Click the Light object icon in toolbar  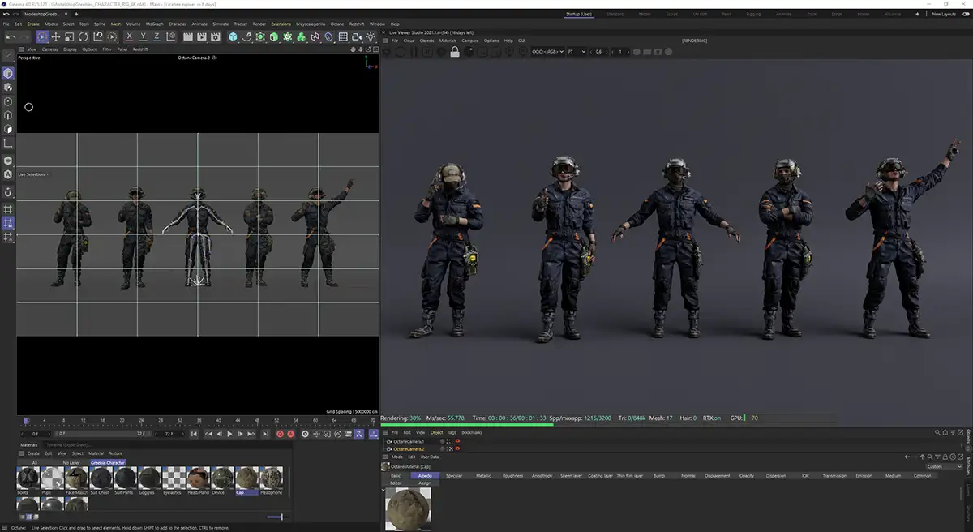pos(371,37)
